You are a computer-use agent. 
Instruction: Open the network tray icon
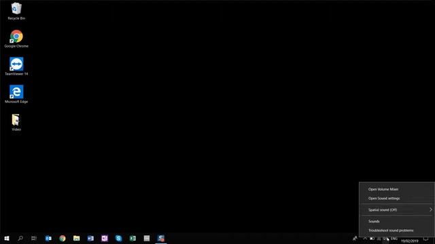[x=379, y=239]
